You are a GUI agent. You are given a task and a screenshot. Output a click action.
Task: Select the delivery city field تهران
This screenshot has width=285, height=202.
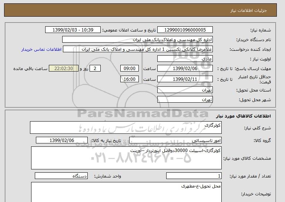point(185,100)
